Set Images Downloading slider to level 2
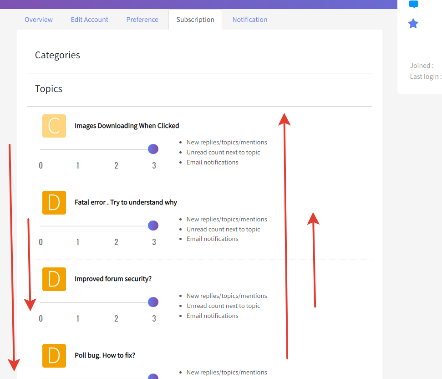 [116, 149]
